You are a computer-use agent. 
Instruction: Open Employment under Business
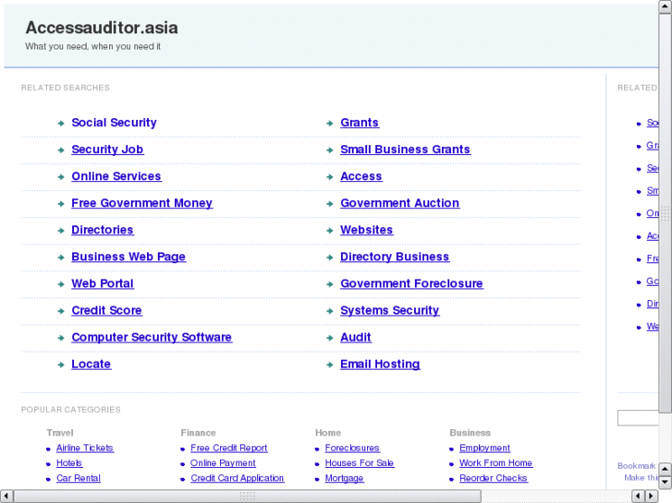[x=484, y=449]
